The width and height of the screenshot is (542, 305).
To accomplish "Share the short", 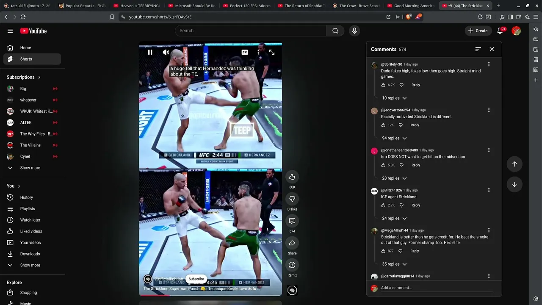I will (292, 243).
